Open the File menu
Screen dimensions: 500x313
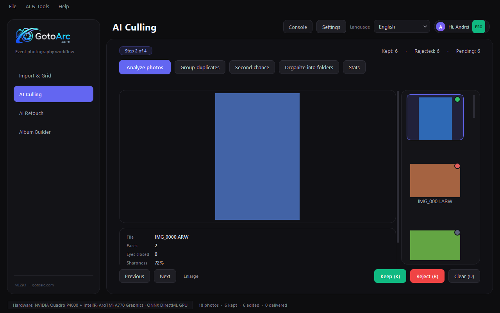[13, 6]
